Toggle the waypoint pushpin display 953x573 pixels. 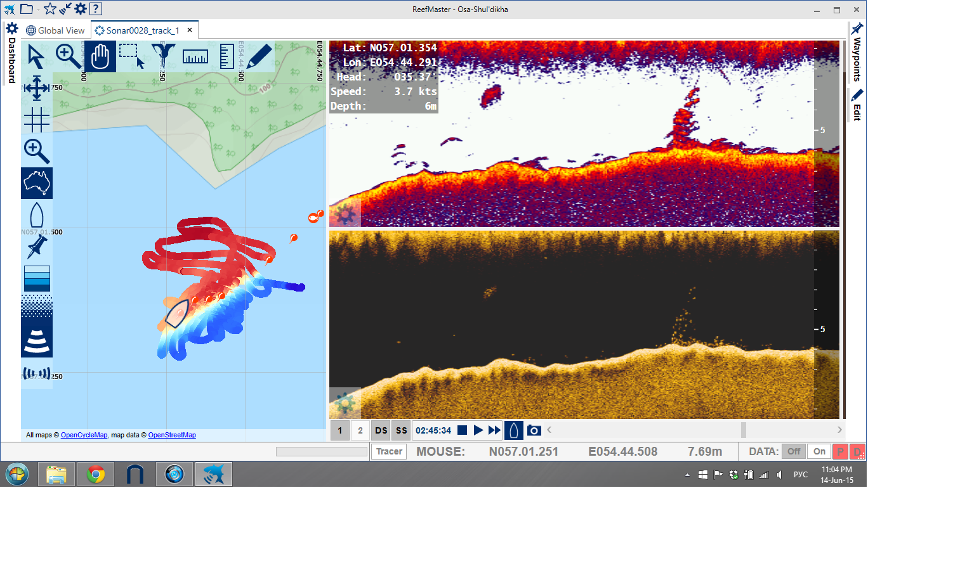(x=37, y=247)
